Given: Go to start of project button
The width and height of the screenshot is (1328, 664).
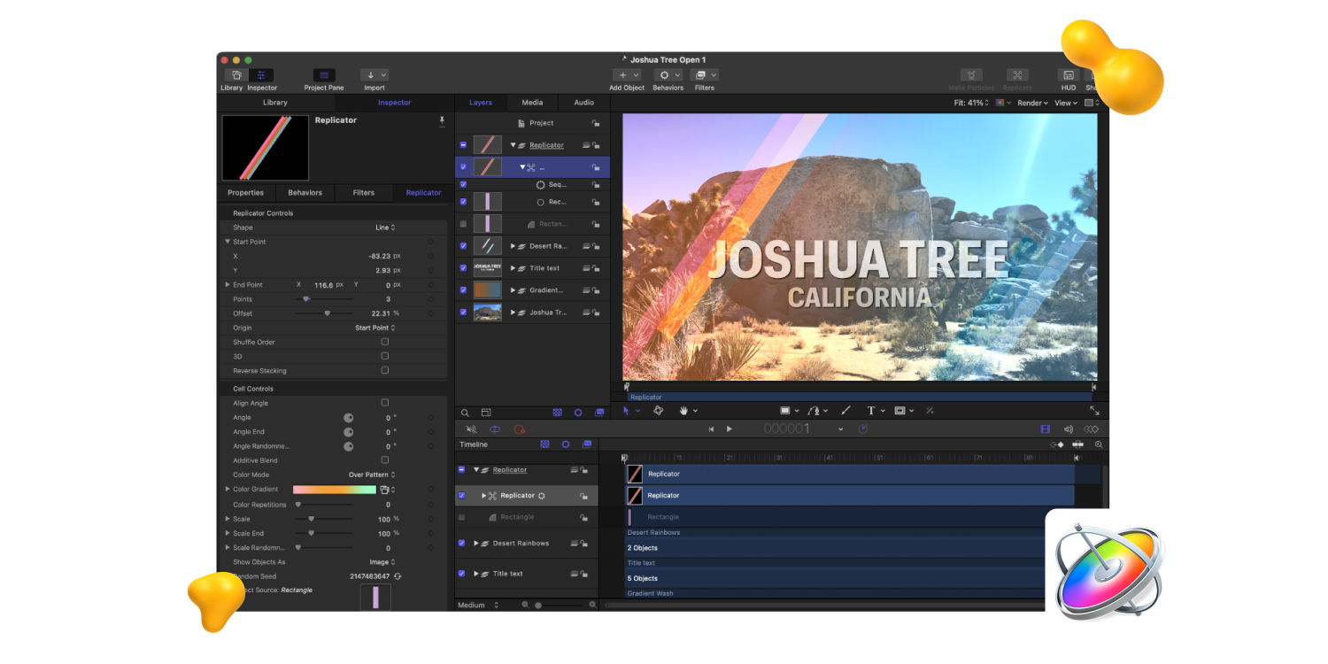Looking at the screenshot, I should click(711, 429).
